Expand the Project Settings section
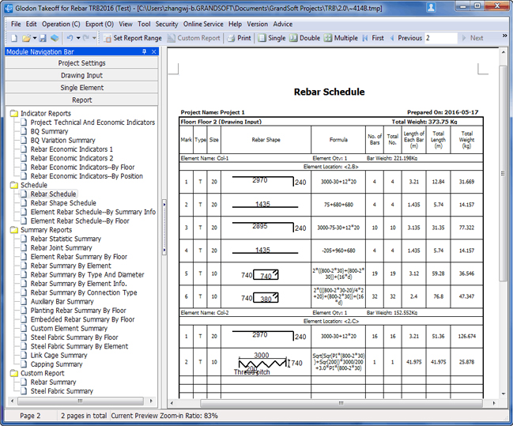Viewport: 513px width, 426px height. point(81,63)
